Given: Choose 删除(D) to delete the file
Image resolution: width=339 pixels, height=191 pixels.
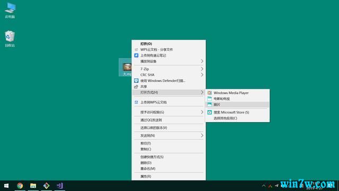Looking at the screenshot, I should click(168, 163).
